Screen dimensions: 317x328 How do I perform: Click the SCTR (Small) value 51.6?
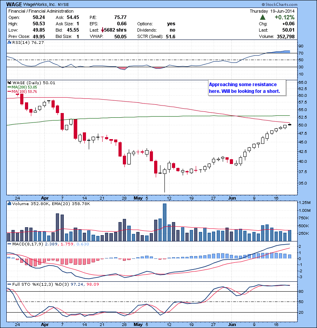pyautogui.click(x=170, y=37)
